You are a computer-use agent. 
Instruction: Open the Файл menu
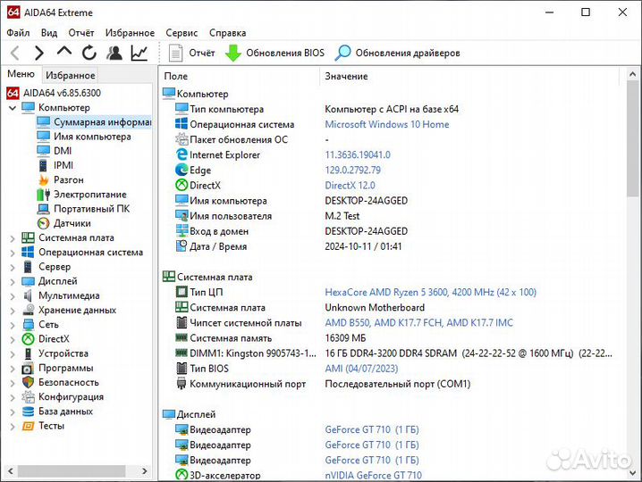coord(18,33)
